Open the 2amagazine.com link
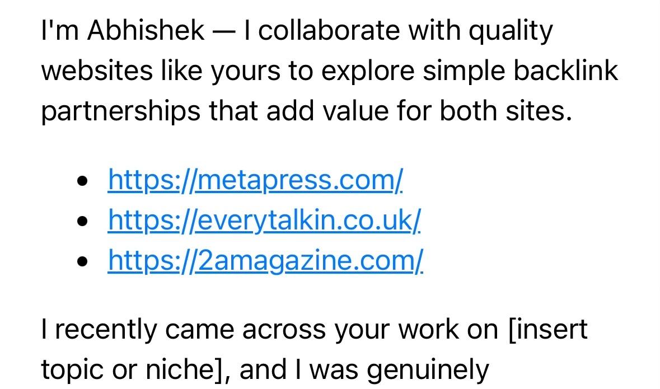Viewport: 660px width, 389px height. point(265,261)
